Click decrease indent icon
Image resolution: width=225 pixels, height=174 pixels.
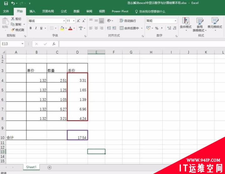[x=109, y=28]
